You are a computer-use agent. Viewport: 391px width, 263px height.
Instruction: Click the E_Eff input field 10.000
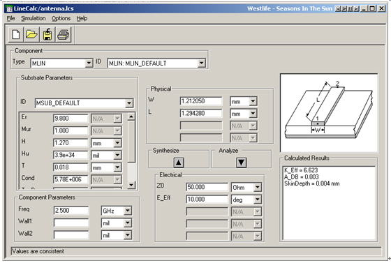pos(207,200)
